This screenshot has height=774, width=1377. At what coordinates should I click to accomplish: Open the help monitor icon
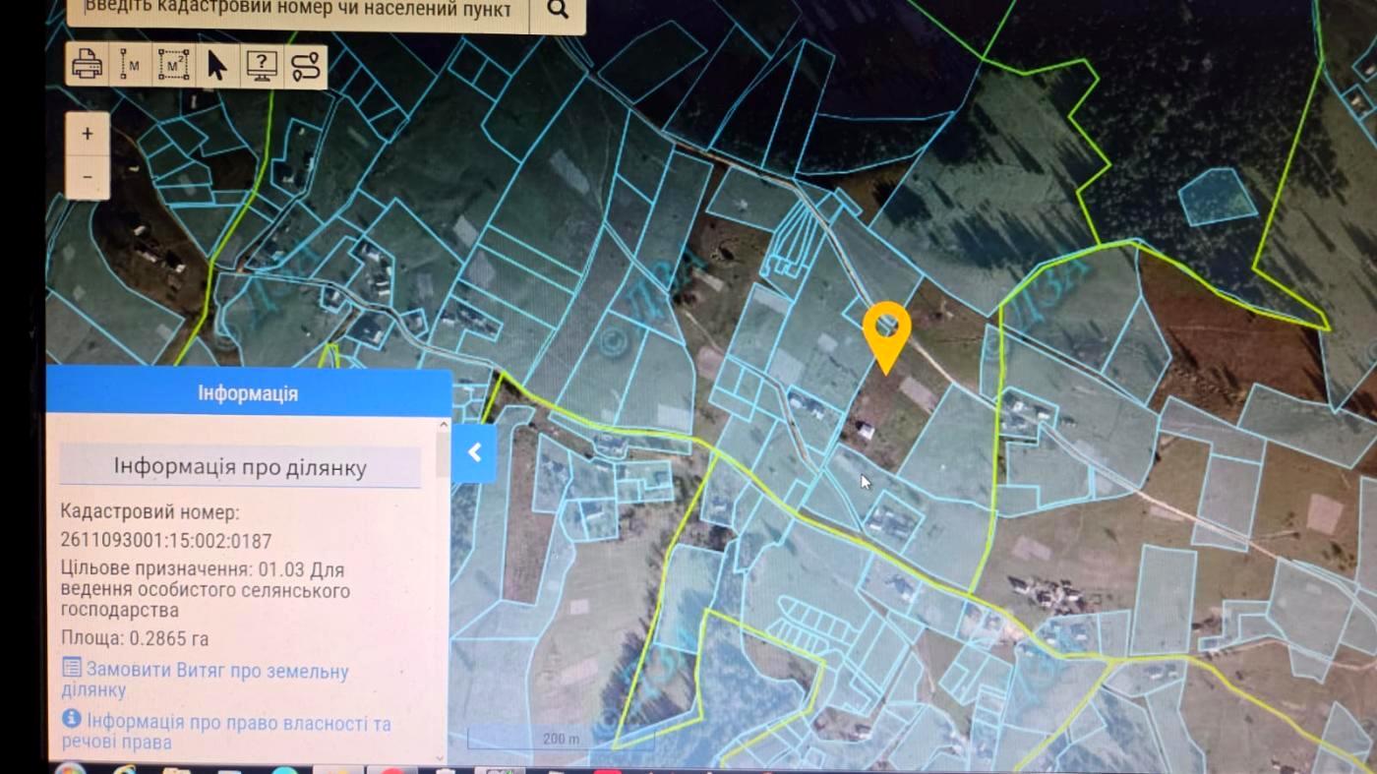pyautogui.click(x=260, y=67)
